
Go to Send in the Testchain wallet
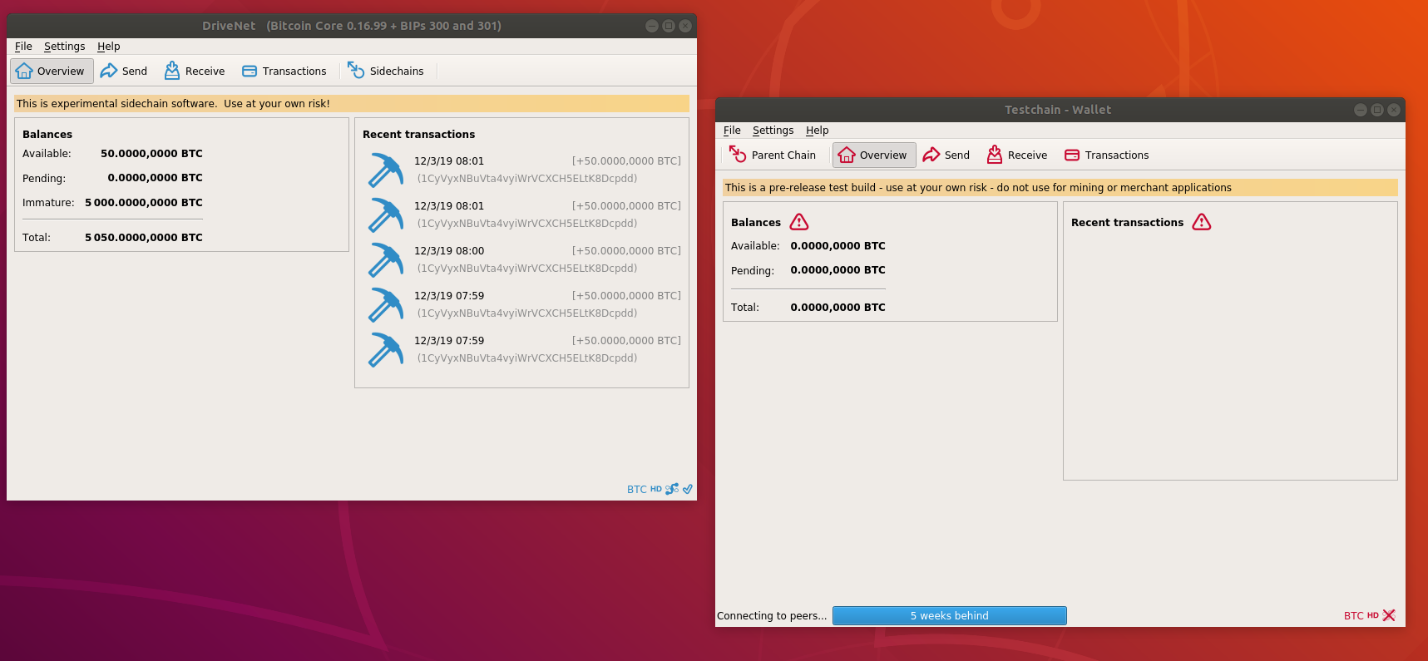946,155
